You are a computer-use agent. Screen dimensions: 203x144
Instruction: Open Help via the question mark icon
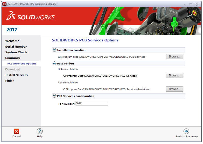coord(40,131)
